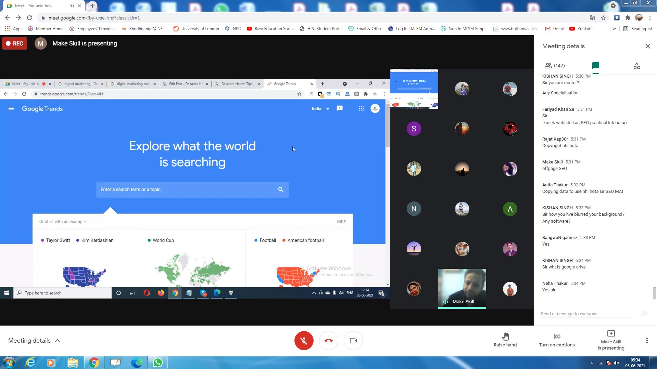Screen dimensions: 657x369
Task: Click the message input field
Action: (x=586, y=314)
